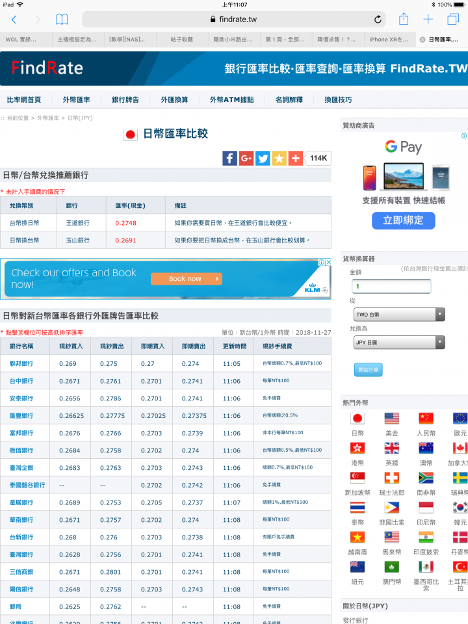Open the 聯邦銀行 bank link
The height and width of the screenshot is (624, 468).
coord(21,363)
